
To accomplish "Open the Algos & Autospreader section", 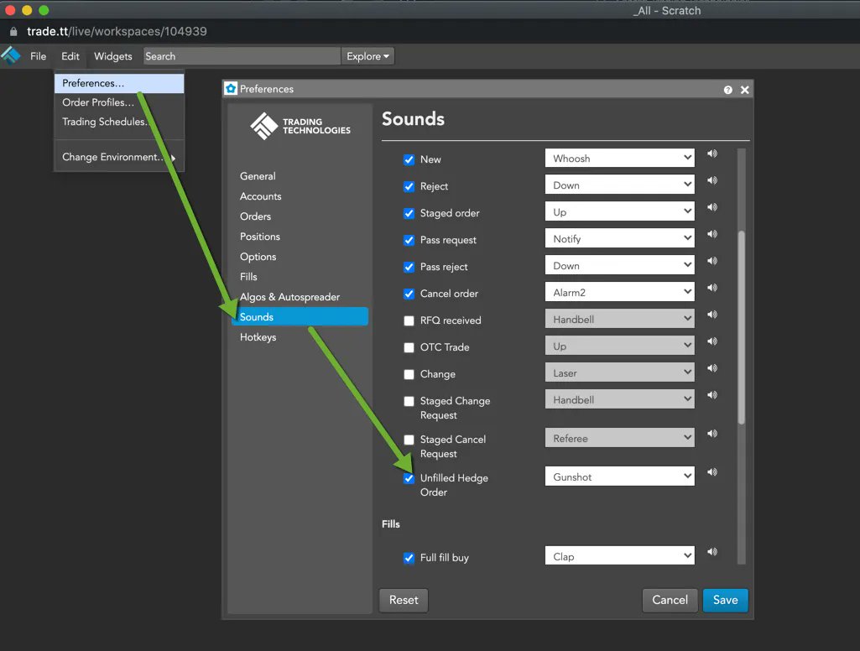I will coord(289,297).
